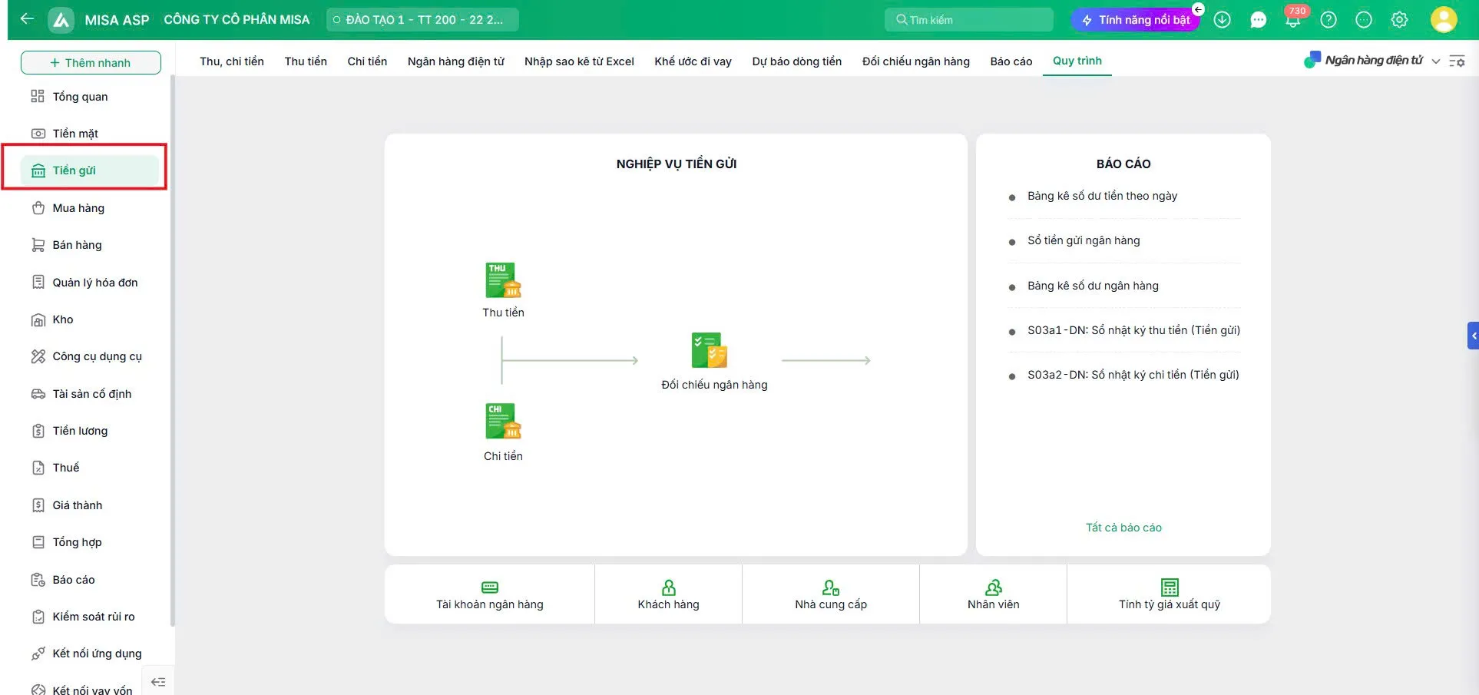Click the more options circle icon
Image resolution: width=1479 pixels, height=695 pixels.
[x=1364, y=20]
